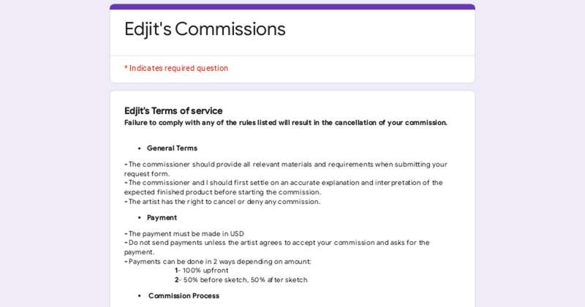Select the 'Indicates required question' red notice
The width and height of the screenshot is (585, 307).
pyautogui.click(x=176, y=68)
